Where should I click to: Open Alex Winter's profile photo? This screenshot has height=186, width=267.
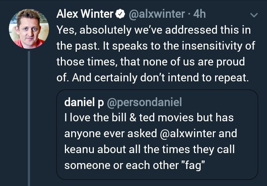pyautogui.click(x=29, y=29)
